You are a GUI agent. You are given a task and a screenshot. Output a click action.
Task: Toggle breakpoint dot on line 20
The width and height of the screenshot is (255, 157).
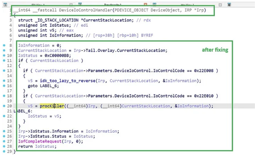4,106
